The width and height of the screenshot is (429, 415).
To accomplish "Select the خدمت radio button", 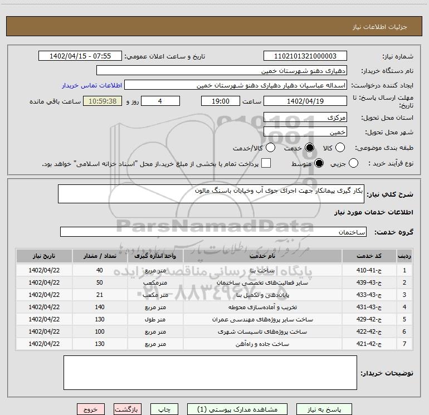I will (x=309, y=148).
